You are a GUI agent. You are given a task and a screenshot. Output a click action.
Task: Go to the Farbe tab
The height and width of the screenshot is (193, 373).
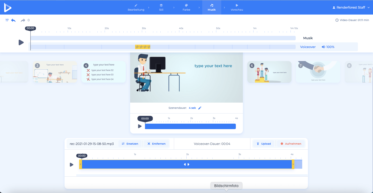[186, 7]
